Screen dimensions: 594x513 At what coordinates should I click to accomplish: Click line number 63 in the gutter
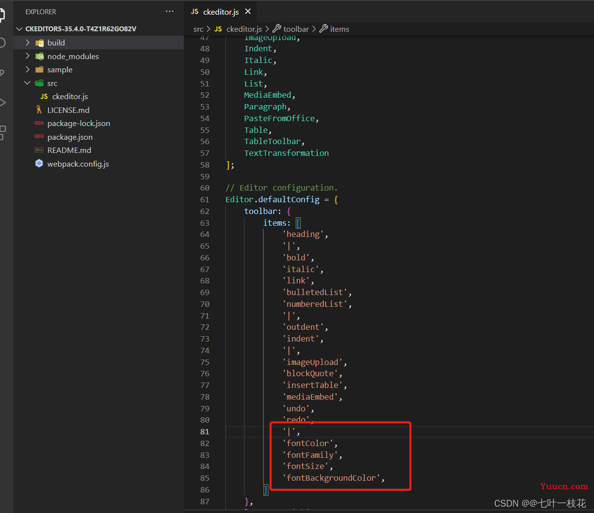coord(204,223)
